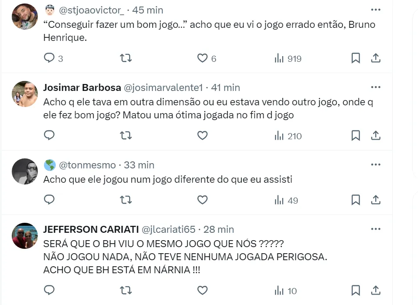Reply to @stjoaovictor_'s tweet
This screenshot has height=305, width=418.
pos(50,58)
